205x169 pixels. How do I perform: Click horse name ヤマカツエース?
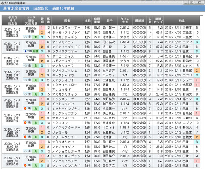pyautogui.click(x=63, y=66)
